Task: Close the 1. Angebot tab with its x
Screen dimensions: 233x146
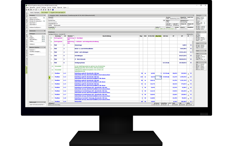Action: click(x=65, y=13)
